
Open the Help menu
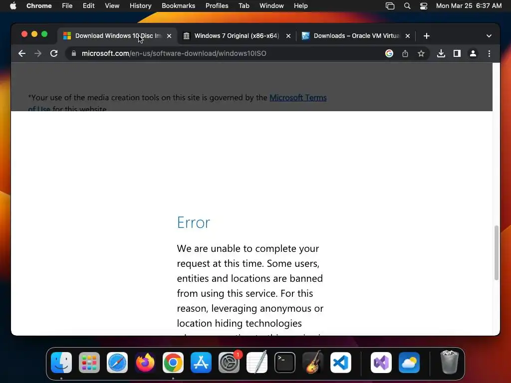tap(300, 6)
